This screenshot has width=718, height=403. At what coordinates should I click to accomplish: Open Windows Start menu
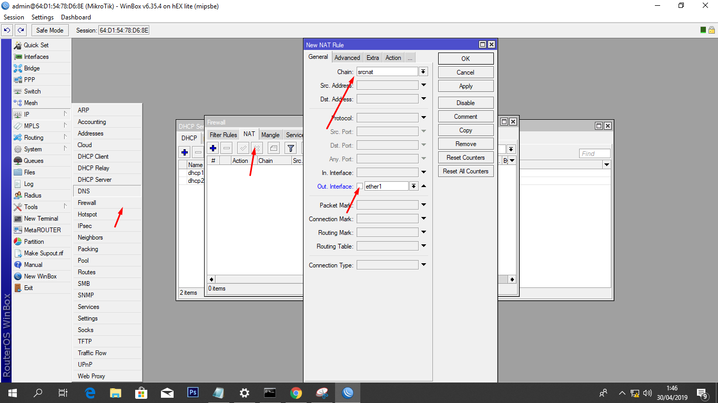coord(12,392)
